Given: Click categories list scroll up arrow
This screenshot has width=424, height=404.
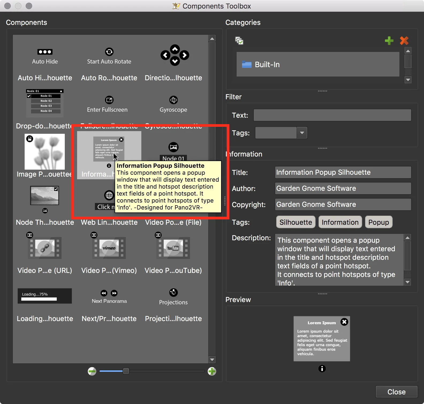Looking at the screenshot, I should pyautogui.click(x=408, y=51).
